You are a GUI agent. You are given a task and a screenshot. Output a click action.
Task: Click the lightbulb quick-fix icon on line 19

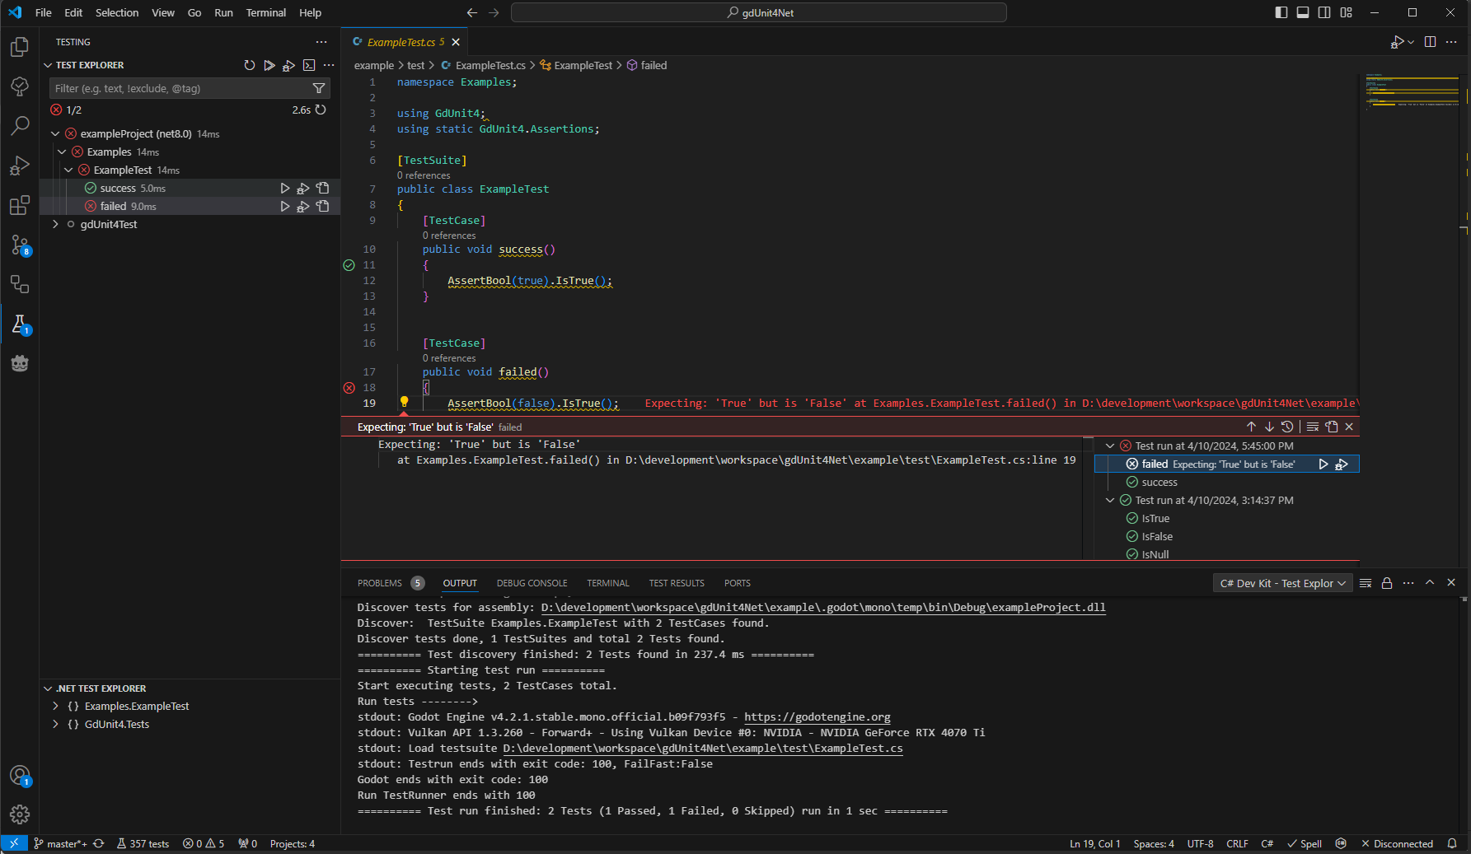[x=404, y=402]
